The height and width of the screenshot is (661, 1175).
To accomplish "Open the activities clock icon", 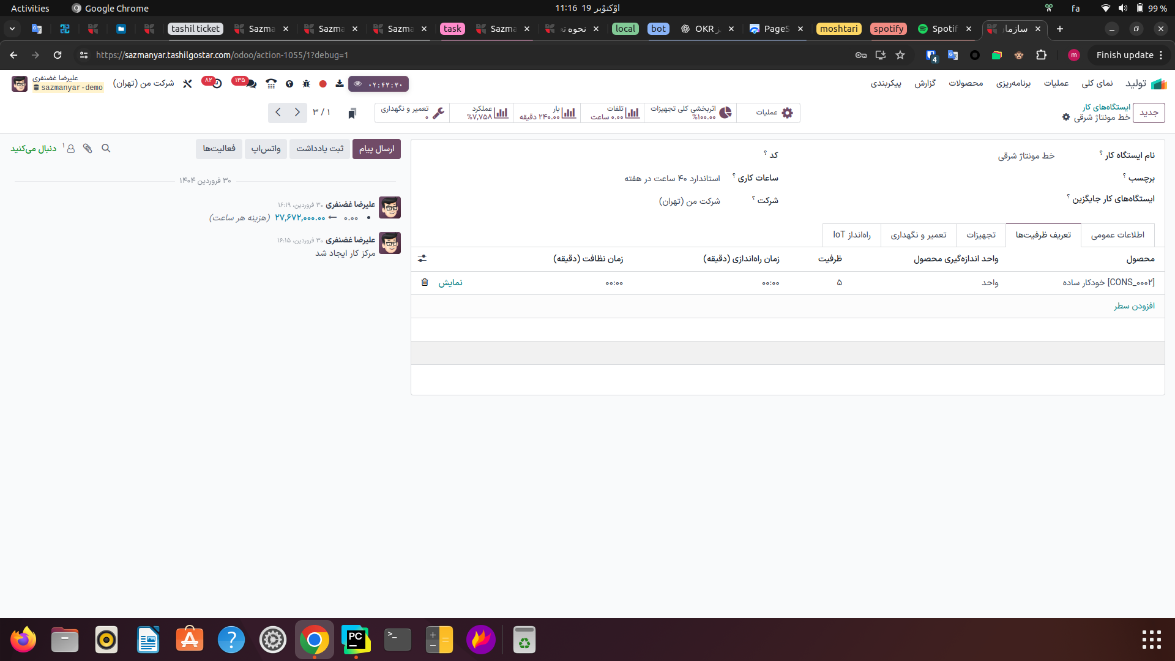I will [x=217, y=84].
